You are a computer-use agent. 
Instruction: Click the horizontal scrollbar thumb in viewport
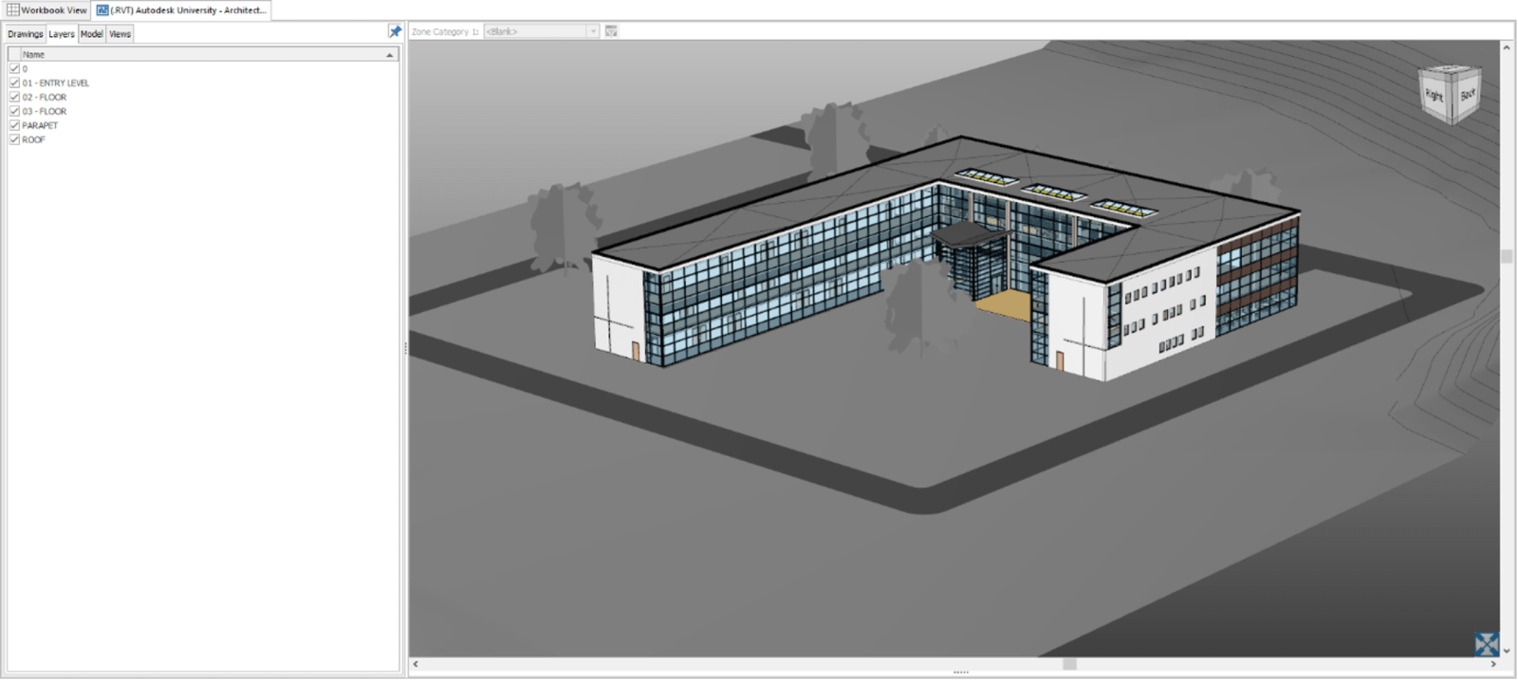(x=1069, y=664)
